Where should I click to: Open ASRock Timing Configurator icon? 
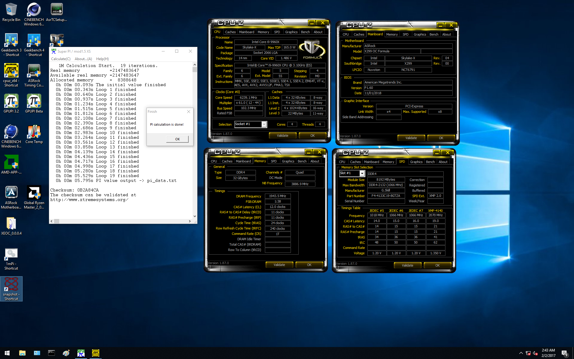[34, 75]
